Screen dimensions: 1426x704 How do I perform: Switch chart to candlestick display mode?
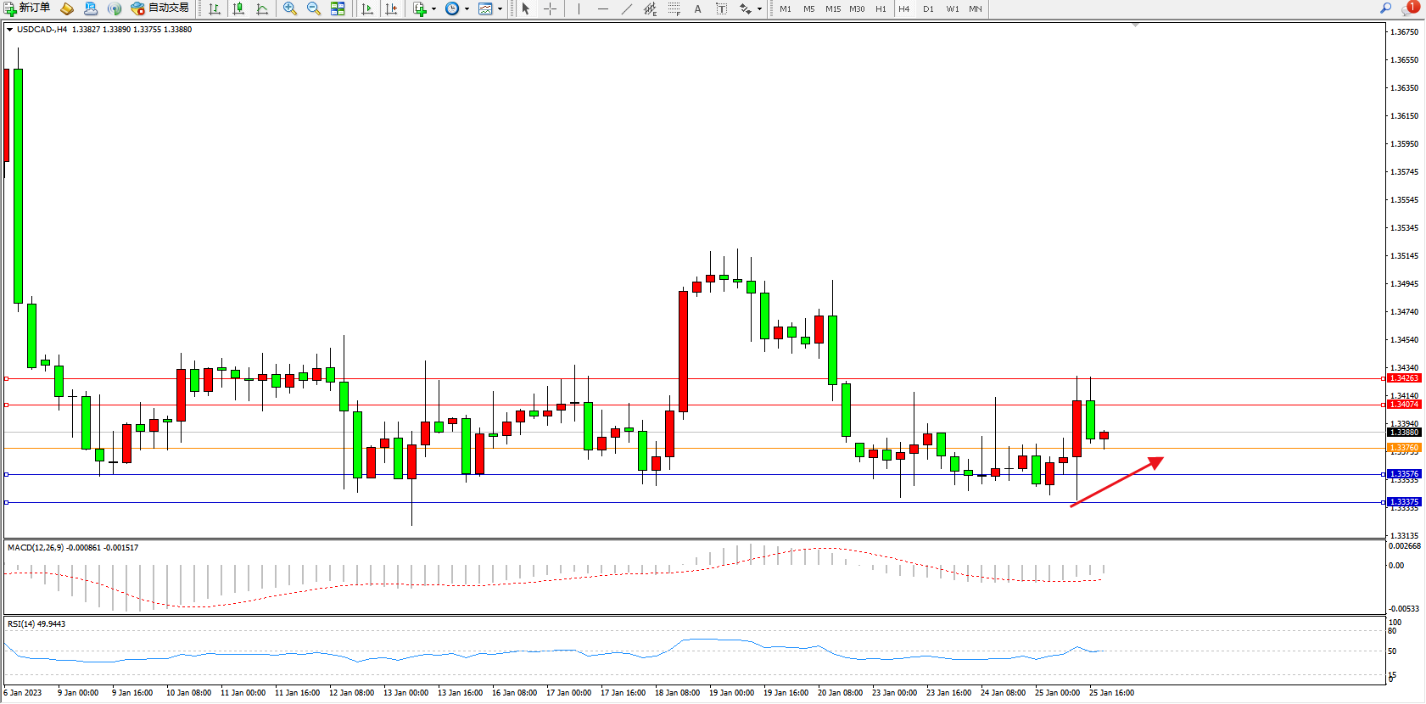point(238,8)
